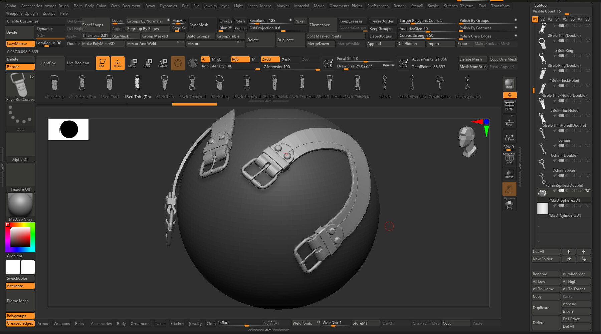Select the Move transform tool
Viewport: 601px width, 334px height.
pyautogui.click(x=133, y=63)
